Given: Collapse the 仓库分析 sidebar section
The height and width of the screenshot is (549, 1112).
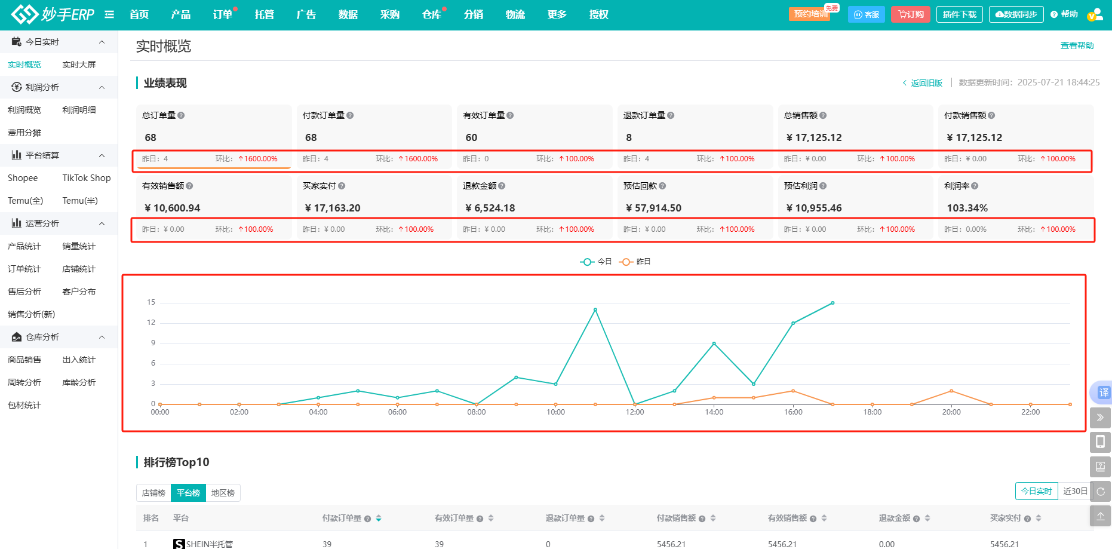Looking at the screenshot, I should 102,337.
